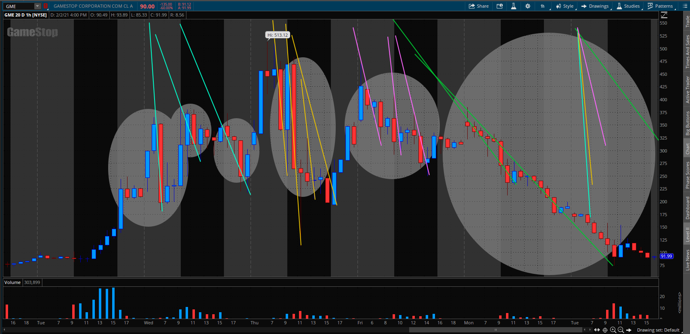Zoom out with the magnifier minus icon
This screenshot has height=334, width=690.
(621, 330)
